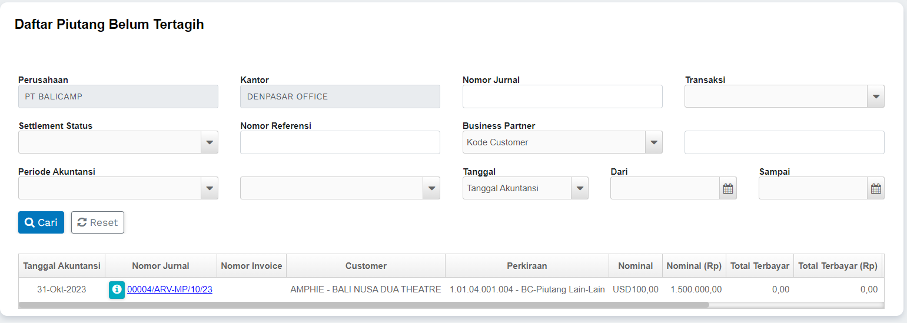Image resolution: width=907 pixels, height=323 pixels.
Task: Open the Settlement Status dropdown
Action: coord(210,142)
